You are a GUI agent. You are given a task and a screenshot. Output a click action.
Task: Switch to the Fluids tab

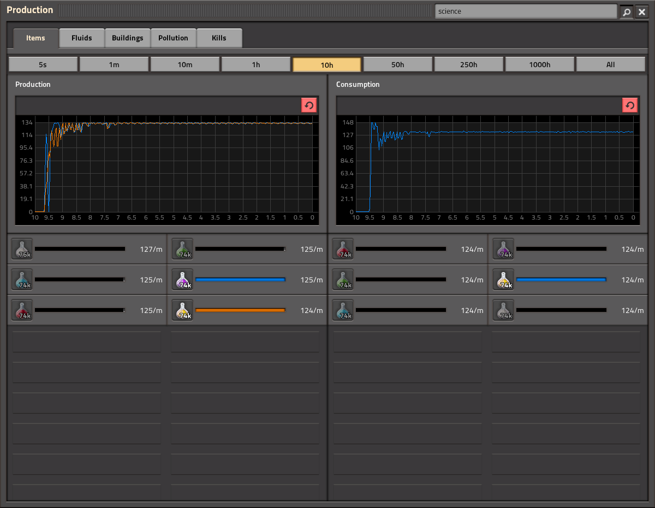click(81, 38)
